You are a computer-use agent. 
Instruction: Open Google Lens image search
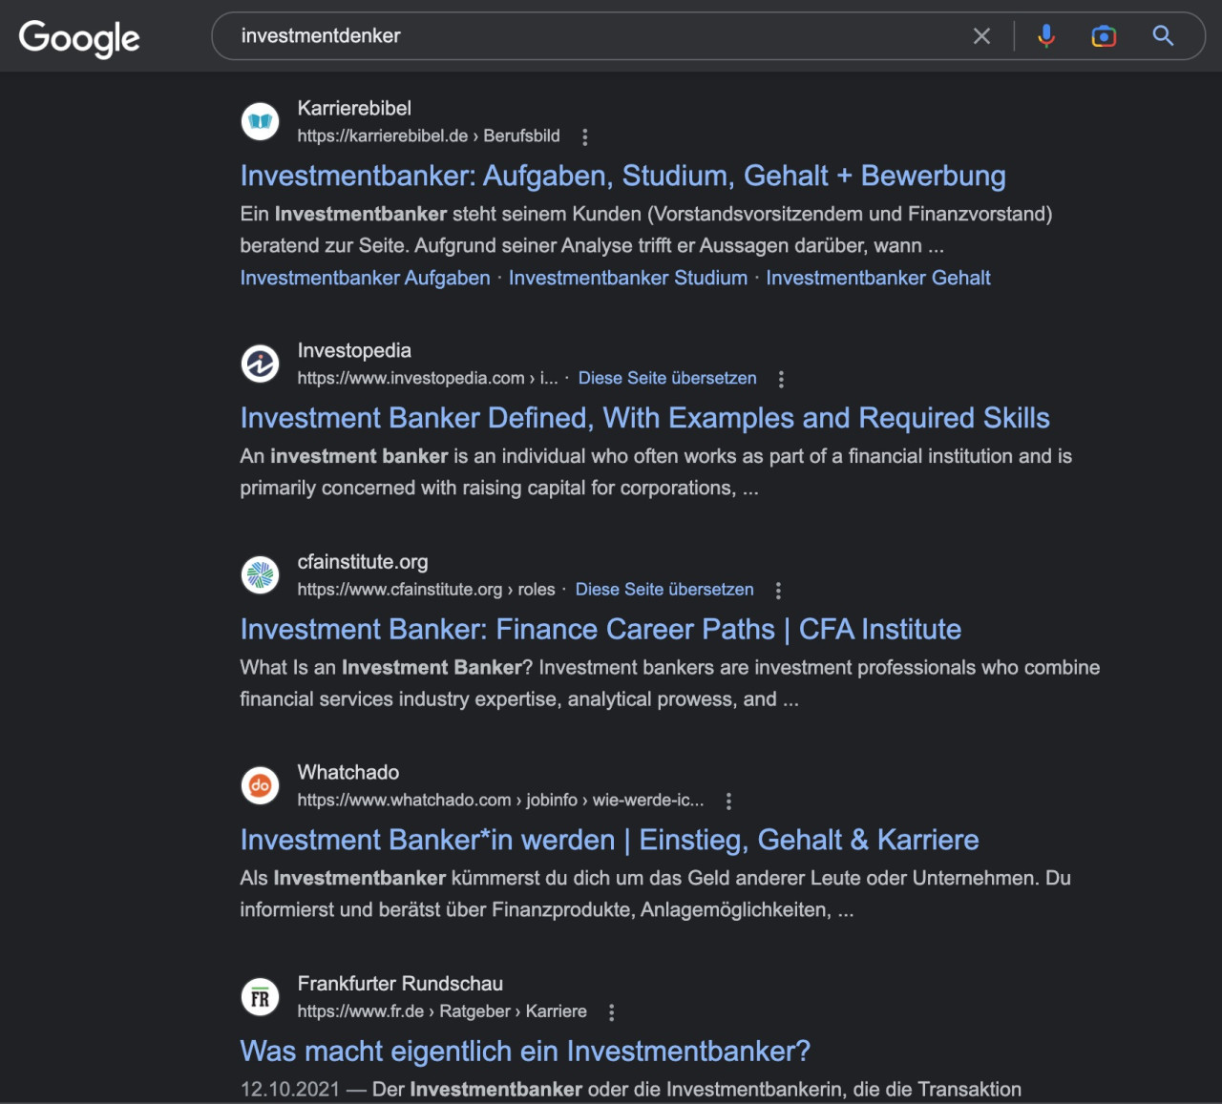click(x=1104, y=36)
